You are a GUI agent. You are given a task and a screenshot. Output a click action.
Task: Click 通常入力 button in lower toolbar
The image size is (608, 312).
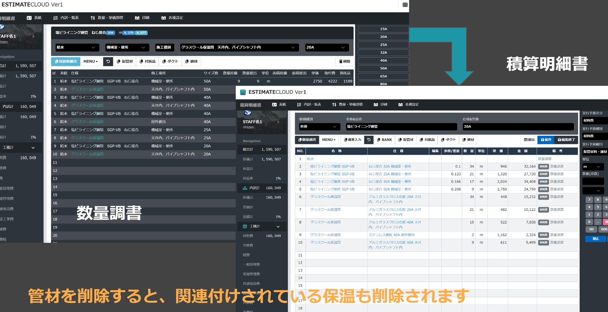pos(352,140)
